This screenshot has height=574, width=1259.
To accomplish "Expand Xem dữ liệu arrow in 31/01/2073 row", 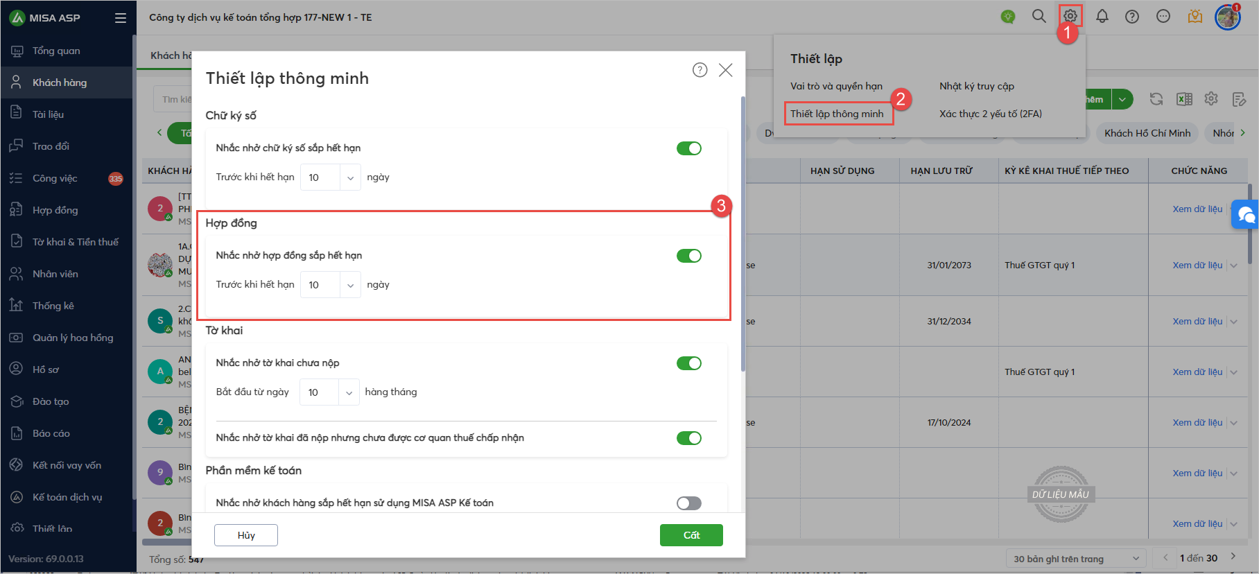I will click(x=1234, y=266).
